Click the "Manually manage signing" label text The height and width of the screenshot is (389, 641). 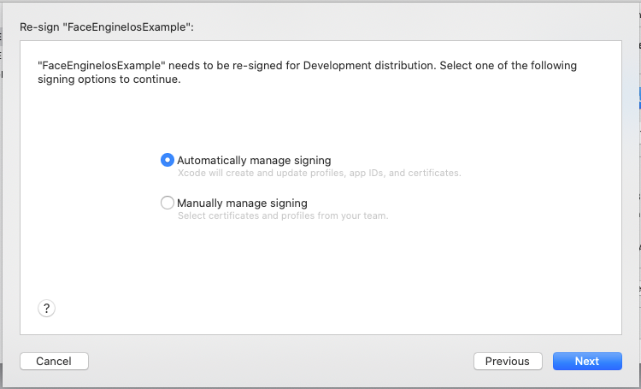click(x=242, y=203)
